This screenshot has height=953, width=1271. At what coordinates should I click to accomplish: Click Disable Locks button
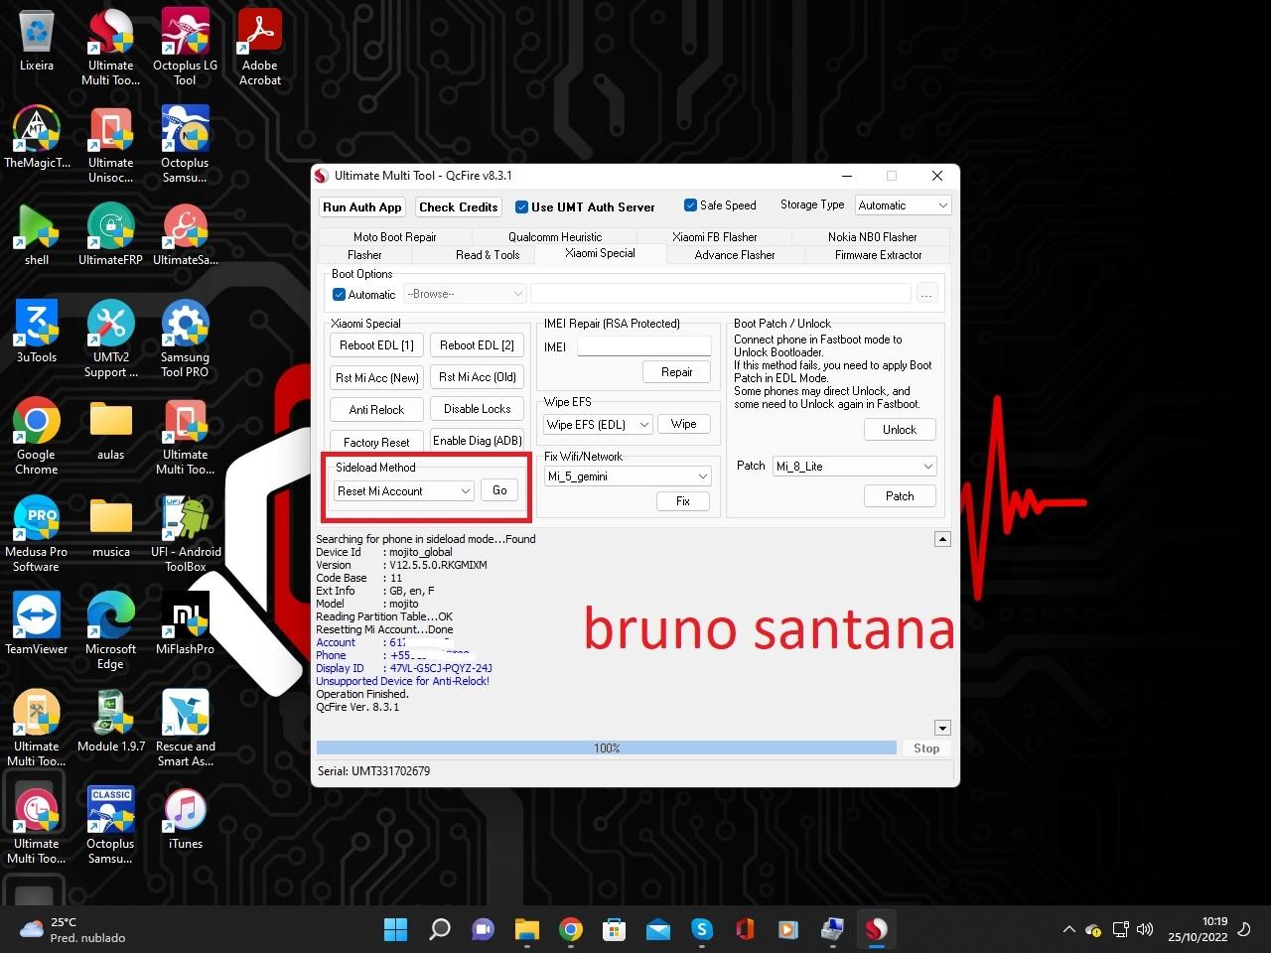coord(478,409)
